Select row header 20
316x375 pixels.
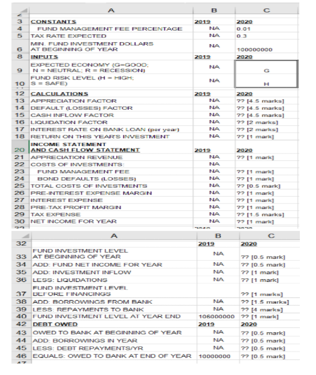20,147
